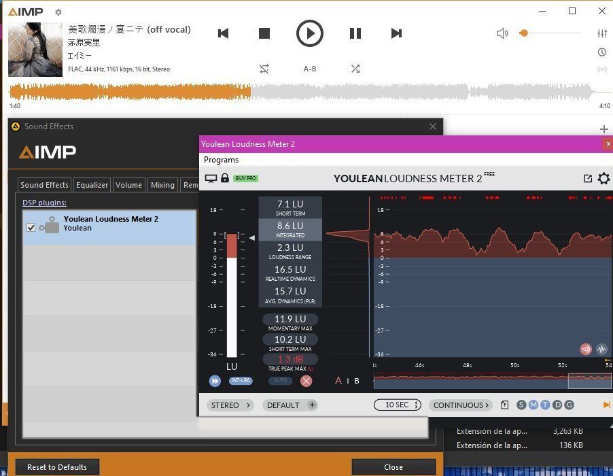The height and width of the screenshot is (476, 613).
Task: Open the STEREO channel dropdown
Action: tap(230, 405)
